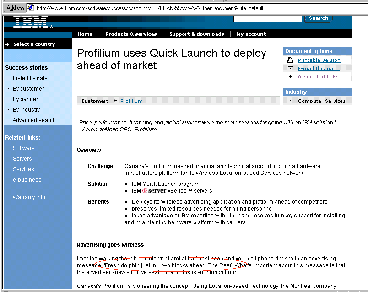Click the Document options panel header
This screenshot has height=292, width=368.
coord(317,51)
